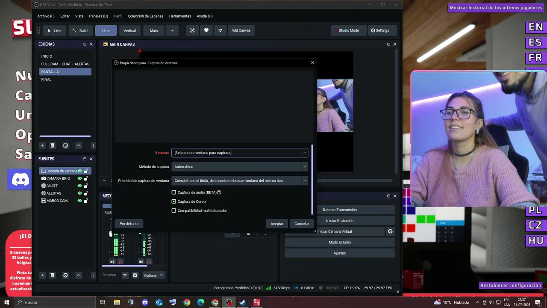Hide the CAMARA BRIO source
The image size is (547, 308).
tap(79, 178)
